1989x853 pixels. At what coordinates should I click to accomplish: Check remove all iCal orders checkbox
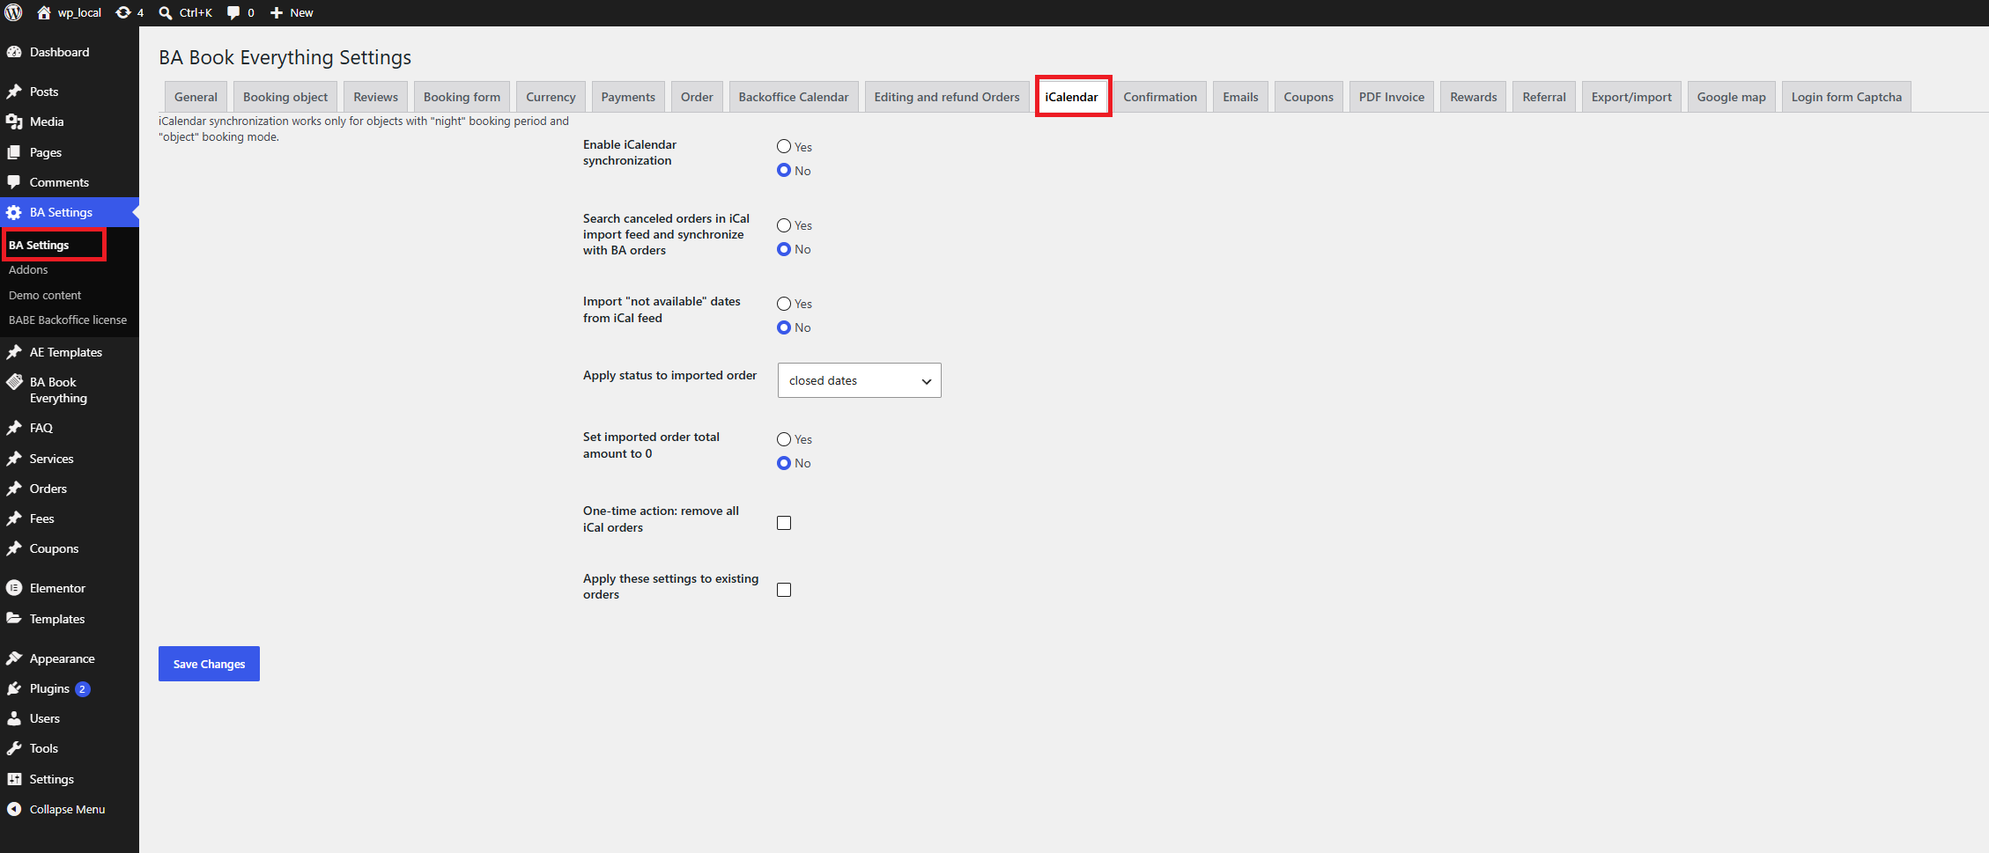(x=784, y=523)
